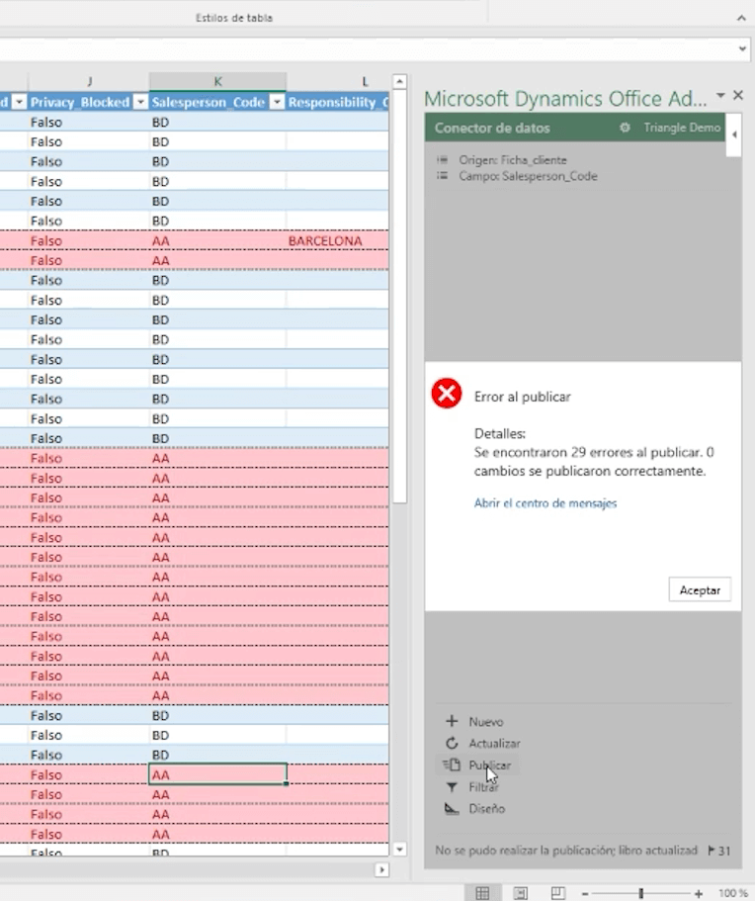The height and width of the screenshot is (901, 755).
Task: Select the BARCELONA cell in column L
Action: tap(325, 240)
